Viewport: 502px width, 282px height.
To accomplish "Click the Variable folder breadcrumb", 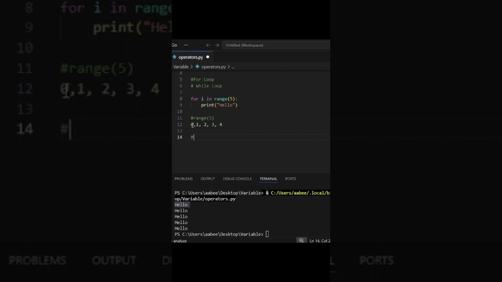I will [x=181, y=67].
